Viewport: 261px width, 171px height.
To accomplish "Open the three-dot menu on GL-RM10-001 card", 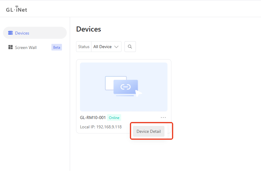I will [x=163, y=118].
